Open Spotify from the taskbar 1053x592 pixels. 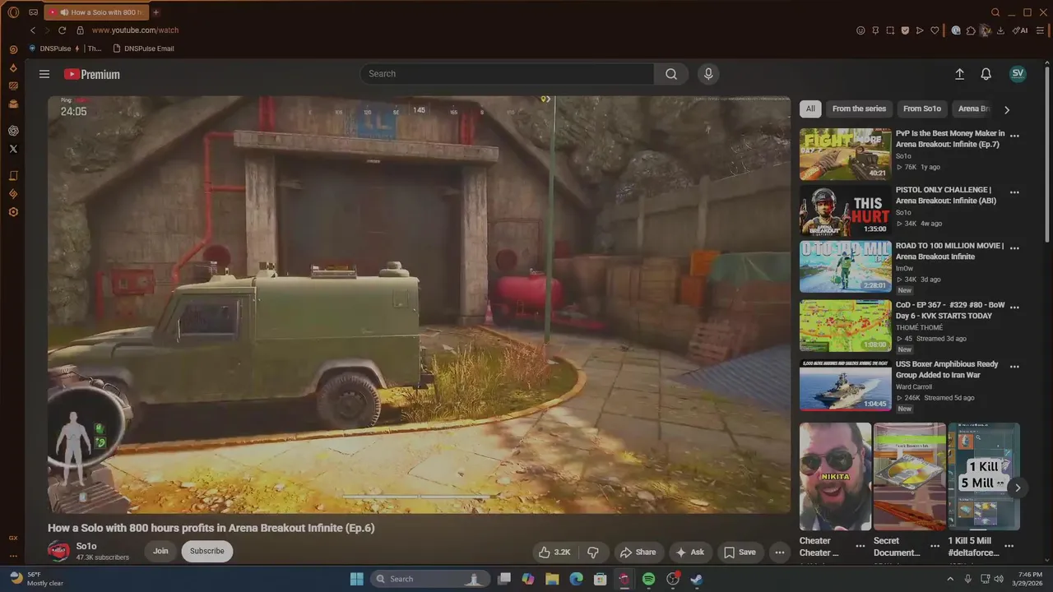coord(648,579)
